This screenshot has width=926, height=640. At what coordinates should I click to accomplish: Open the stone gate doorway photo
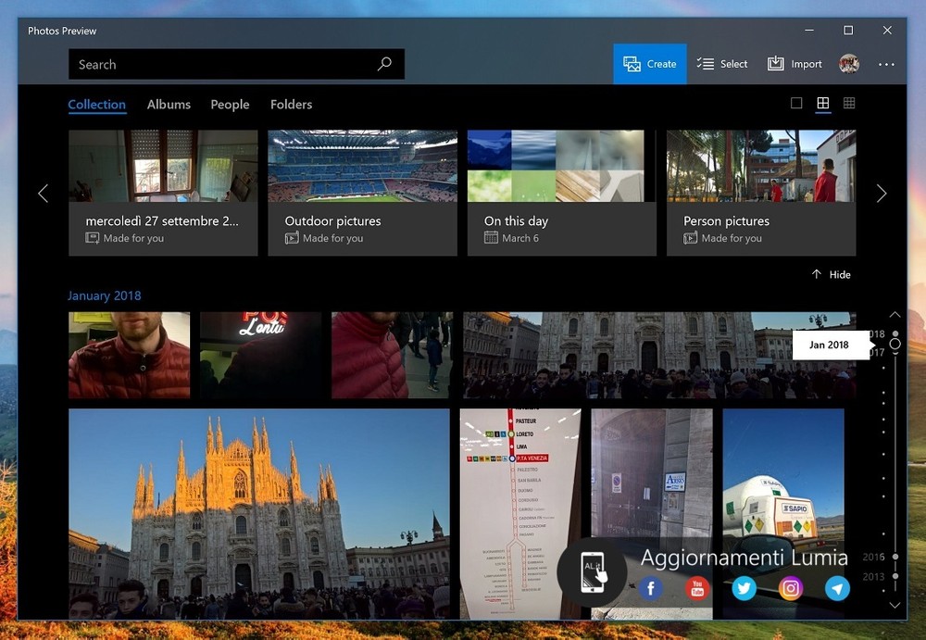point(652,513)
